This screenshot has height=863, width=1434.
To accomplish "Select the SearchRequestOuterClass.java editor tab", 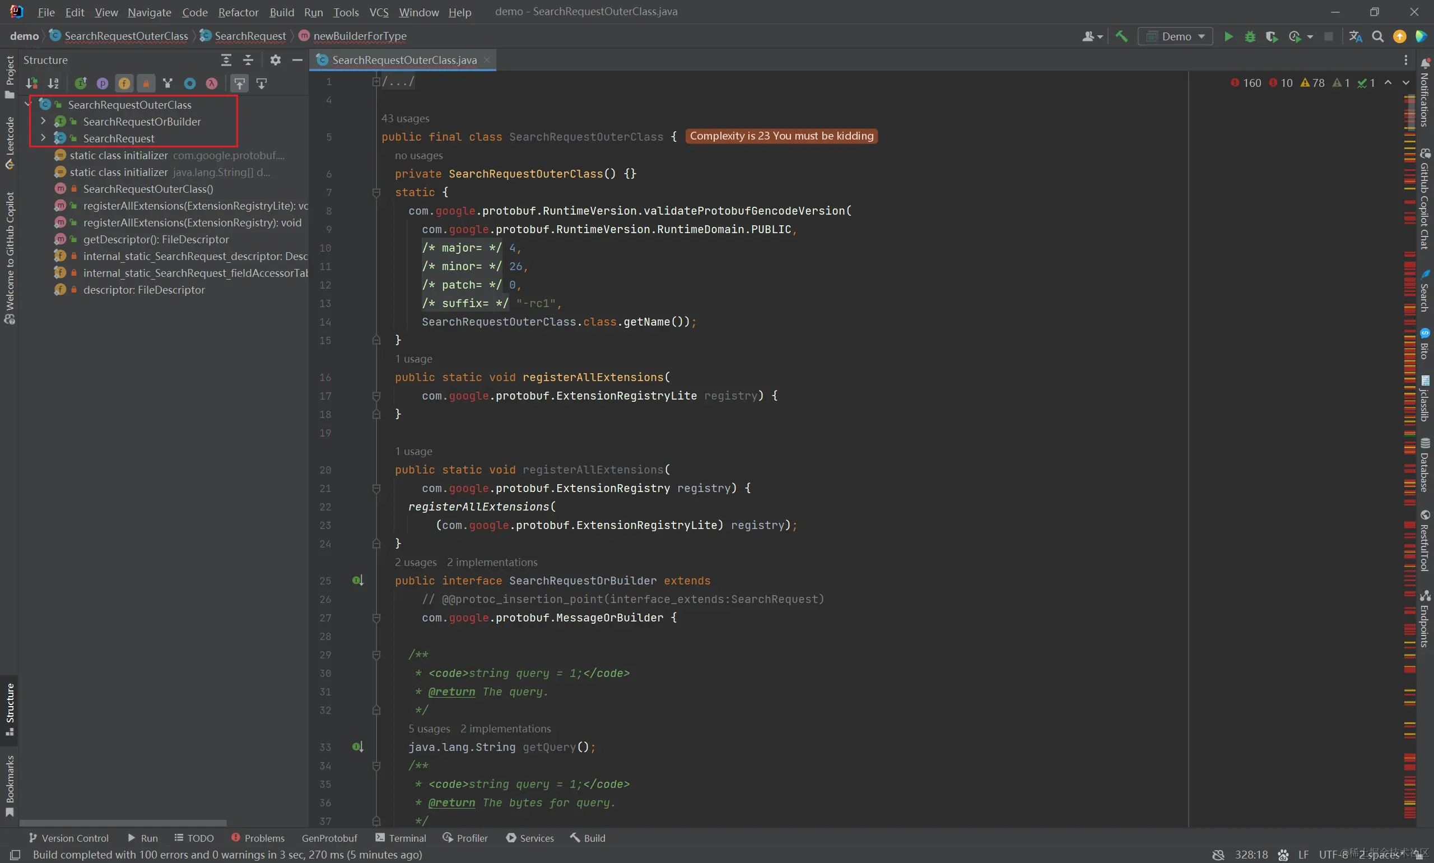I will tap(403, 60).
